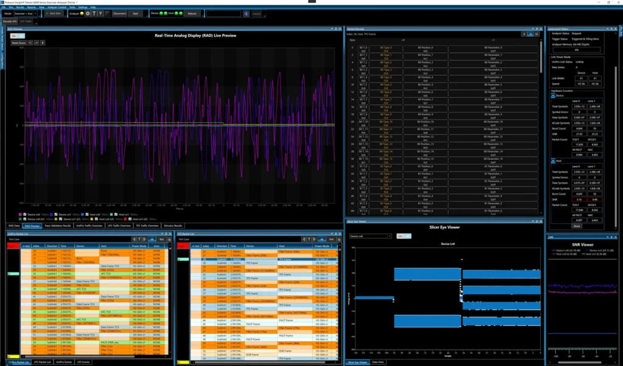Collapse the Device hardware counters section

point(554,95)
